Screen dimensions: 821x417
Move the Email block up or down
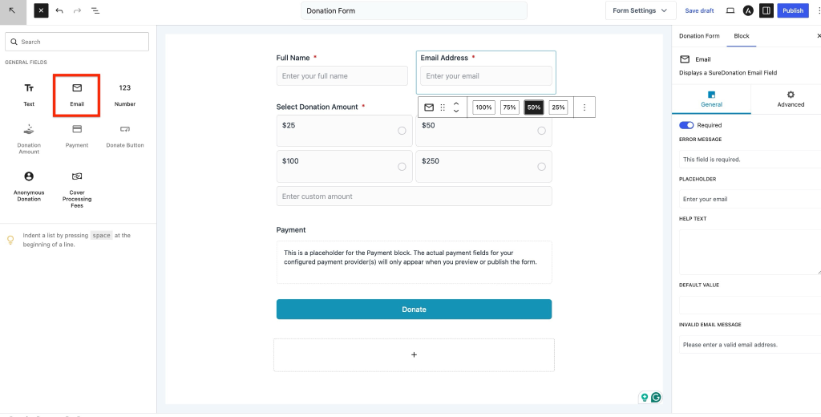coord(456,107)
